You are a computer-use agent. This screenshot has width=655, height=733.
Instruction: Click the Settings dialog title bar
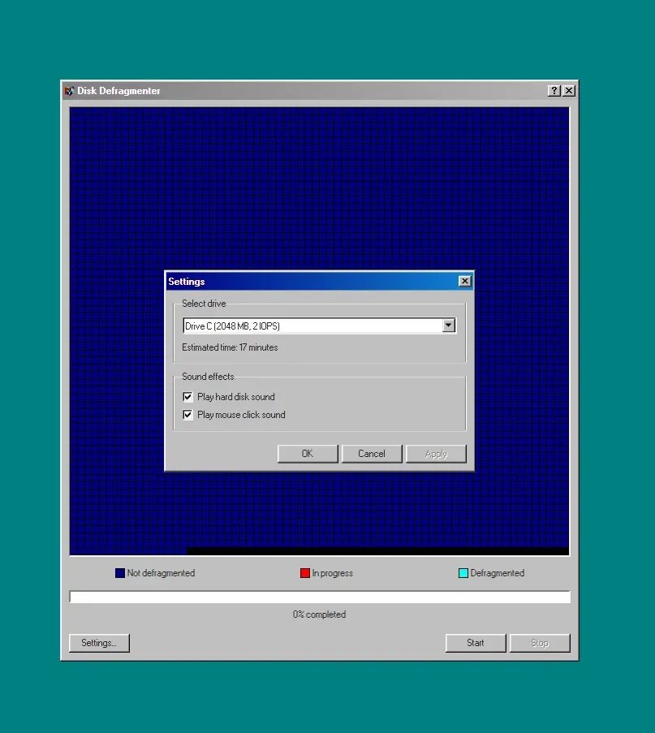point(308,281)
